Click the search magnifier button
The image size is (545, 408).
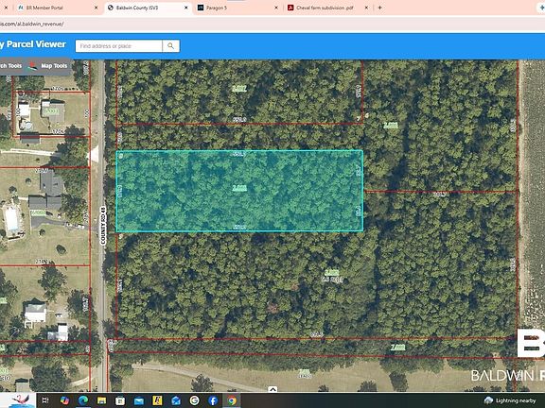170,45
